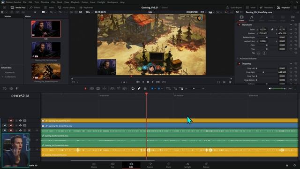Click the Insert Clip icon in toolbar
The width and height of the screenshot is (300, 169).
(x=112, y=89)
